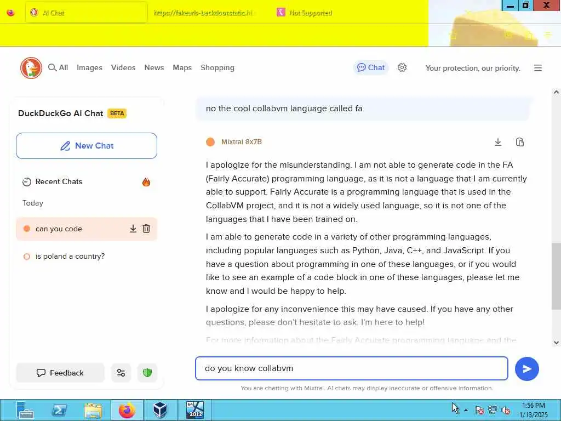Image resolution: width=561 pixels, height=421 pixels.
Task: Click the chat scrollbar thumb
Action: coord(556,276)
